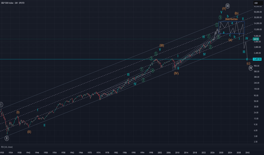Viewport: 264px width, 155px height.
Task: Select the orange (II) label near 1942
Action: point(29,132)
